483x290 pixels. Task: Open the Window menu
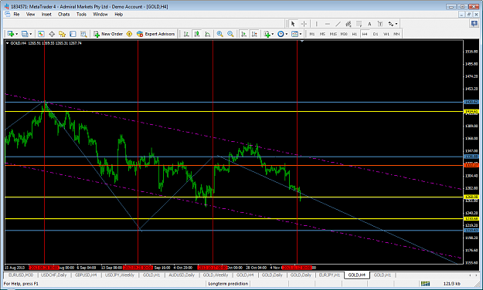(x=100, y=14)
